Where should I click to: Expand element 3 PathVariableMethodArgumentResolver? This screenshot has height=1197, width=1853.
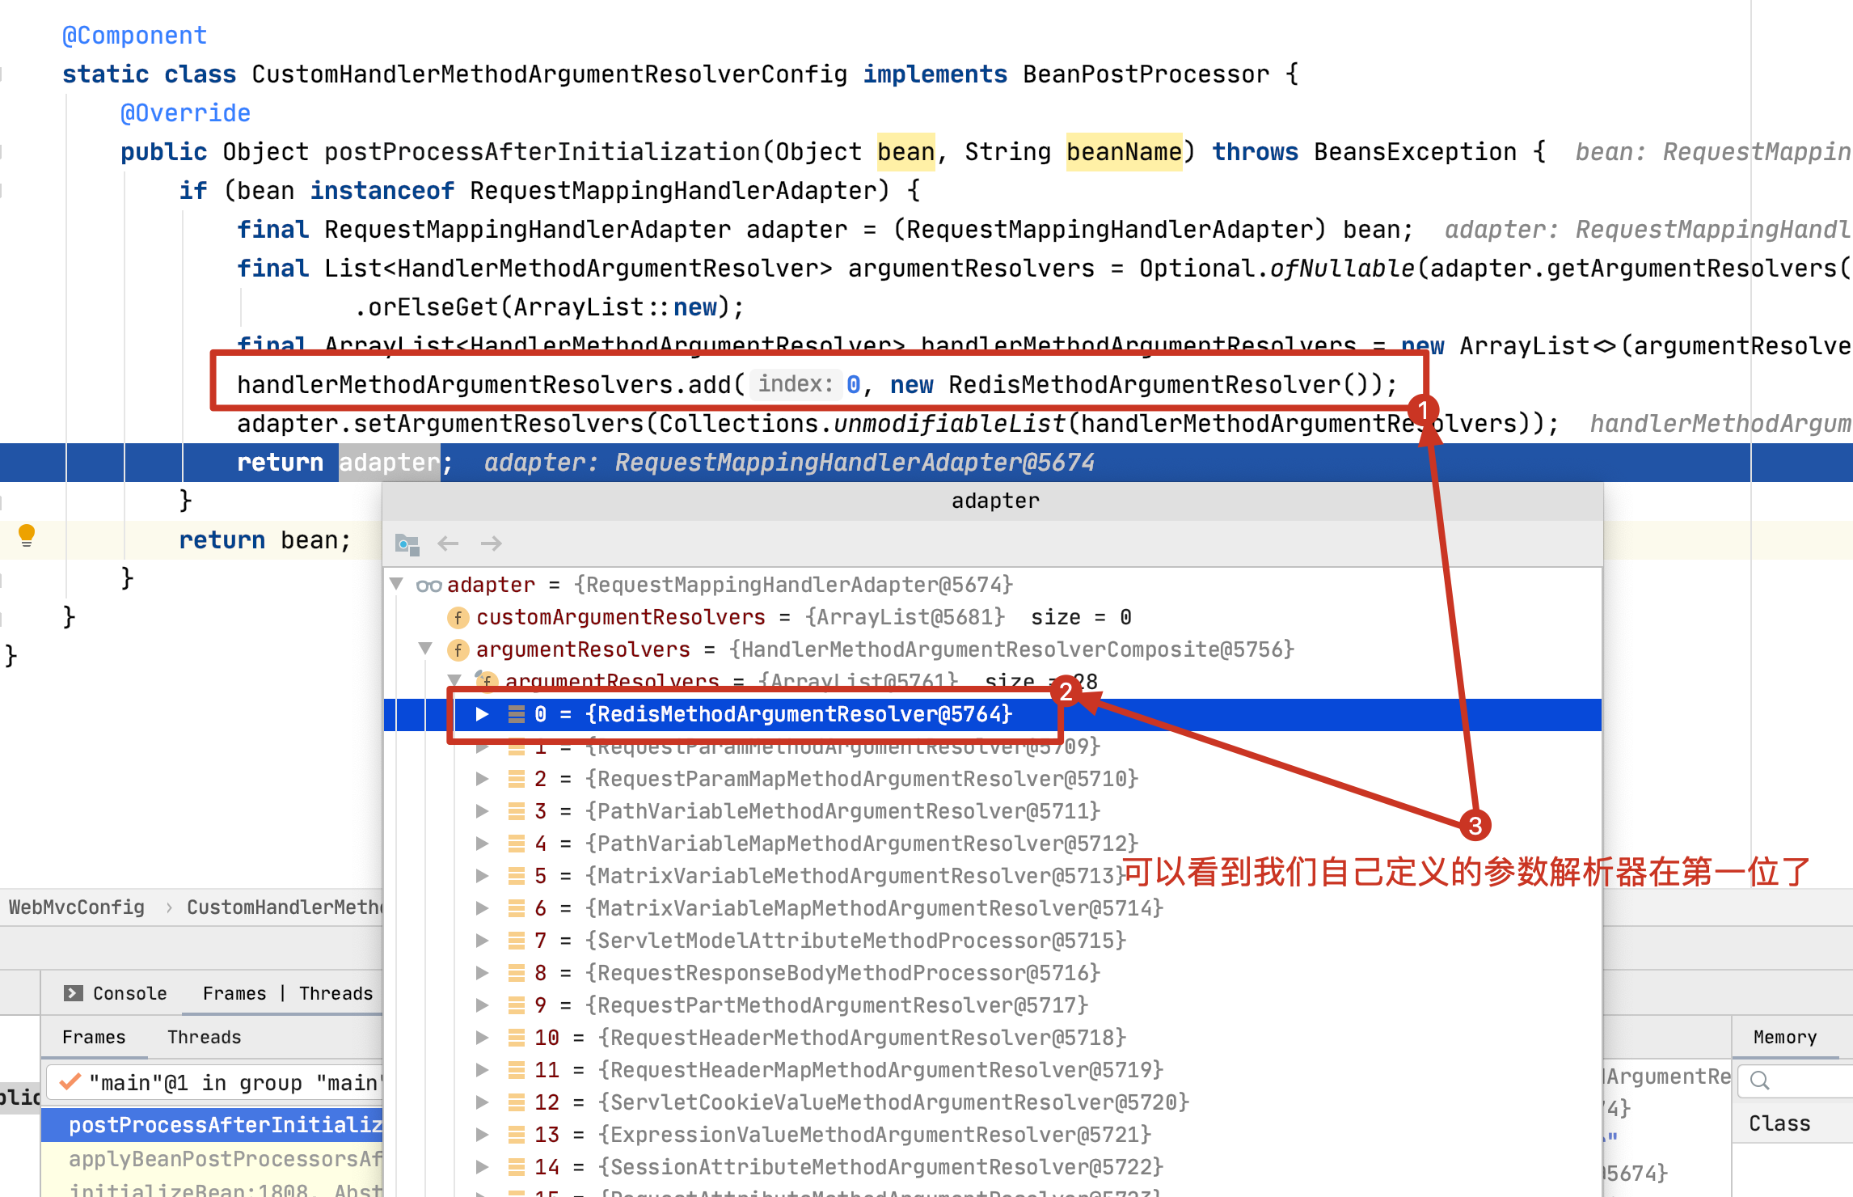[x=482, y=811]
